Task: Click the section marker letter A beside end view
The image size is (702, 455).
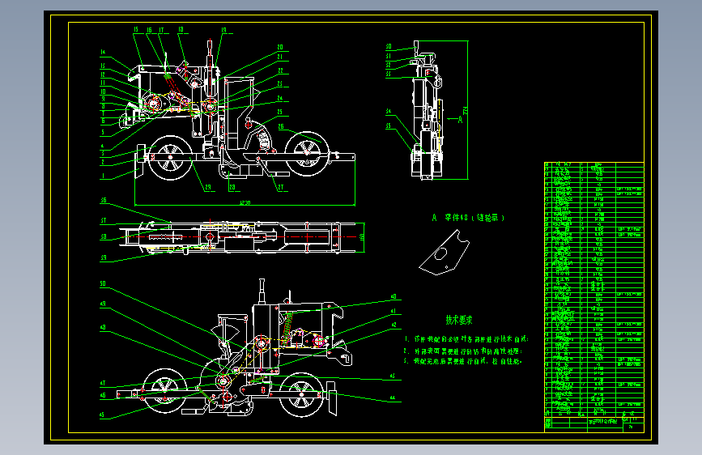Action: pos(460,119)
